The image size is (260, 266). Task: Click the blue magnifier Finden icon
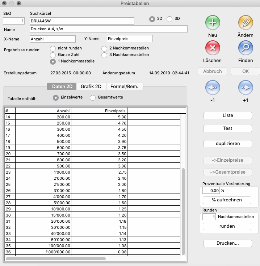tap(246, 48)
